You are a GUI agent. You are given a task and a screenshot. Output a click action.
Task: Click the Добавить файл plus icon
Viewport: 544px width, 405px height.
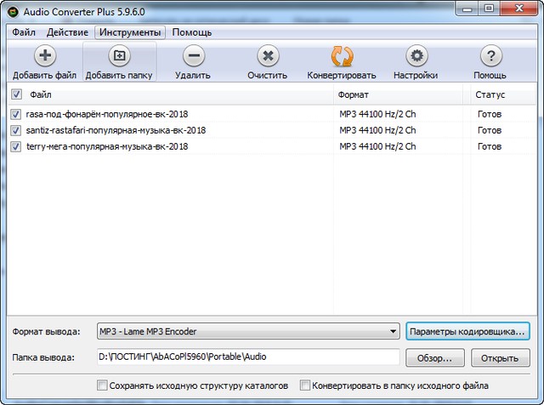tap(45, 55)
